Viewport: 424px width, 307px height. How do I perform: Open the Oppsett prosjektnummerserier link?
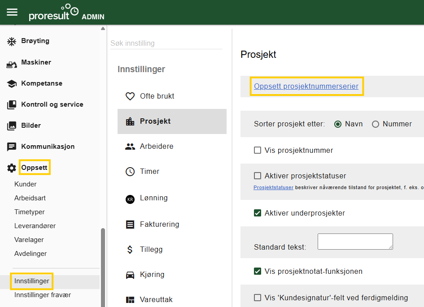306,86
